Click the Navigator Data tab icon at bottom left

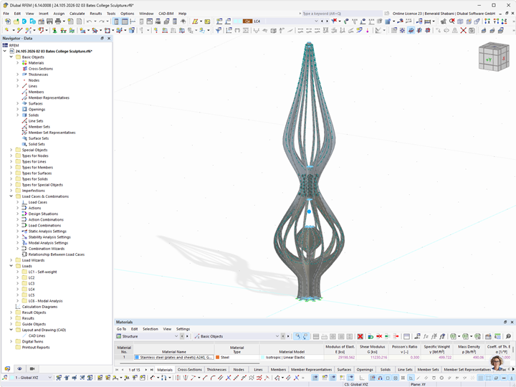pos(7,369)
